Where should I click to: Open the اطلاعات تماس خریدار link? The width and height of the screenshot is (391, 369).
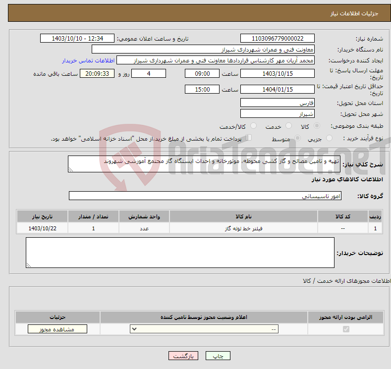pos(88,60)
